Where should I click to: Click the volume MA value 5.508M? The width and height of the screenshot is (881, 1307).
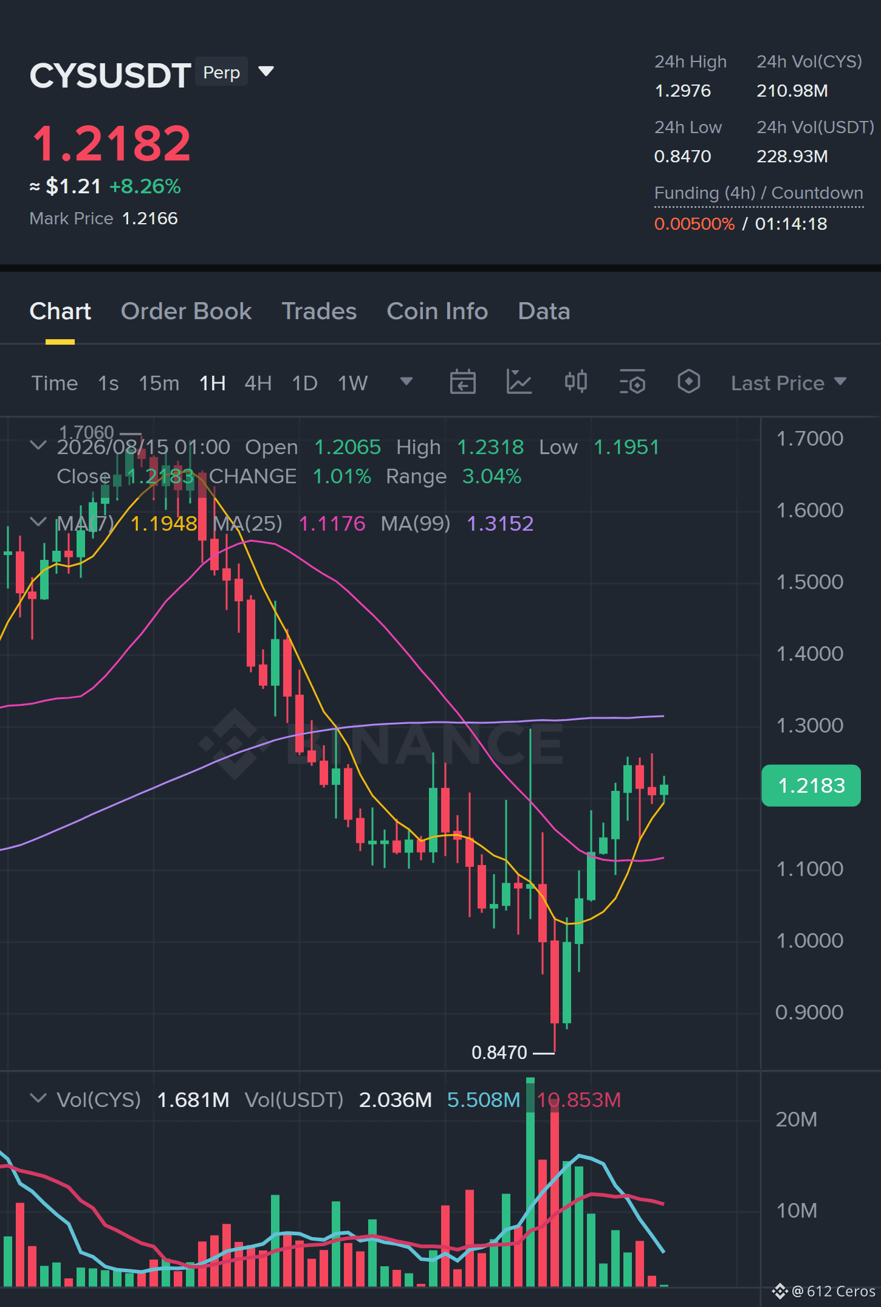click(x=484, y=1100)
